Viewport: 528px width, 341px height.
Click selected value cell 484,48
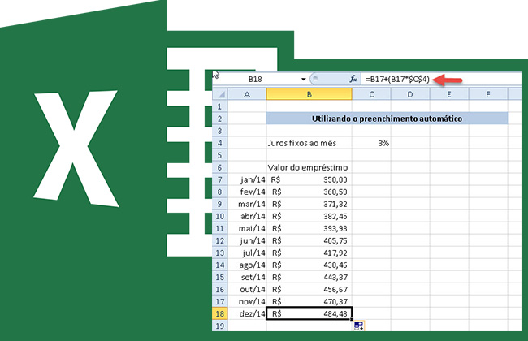coord(309,313)
